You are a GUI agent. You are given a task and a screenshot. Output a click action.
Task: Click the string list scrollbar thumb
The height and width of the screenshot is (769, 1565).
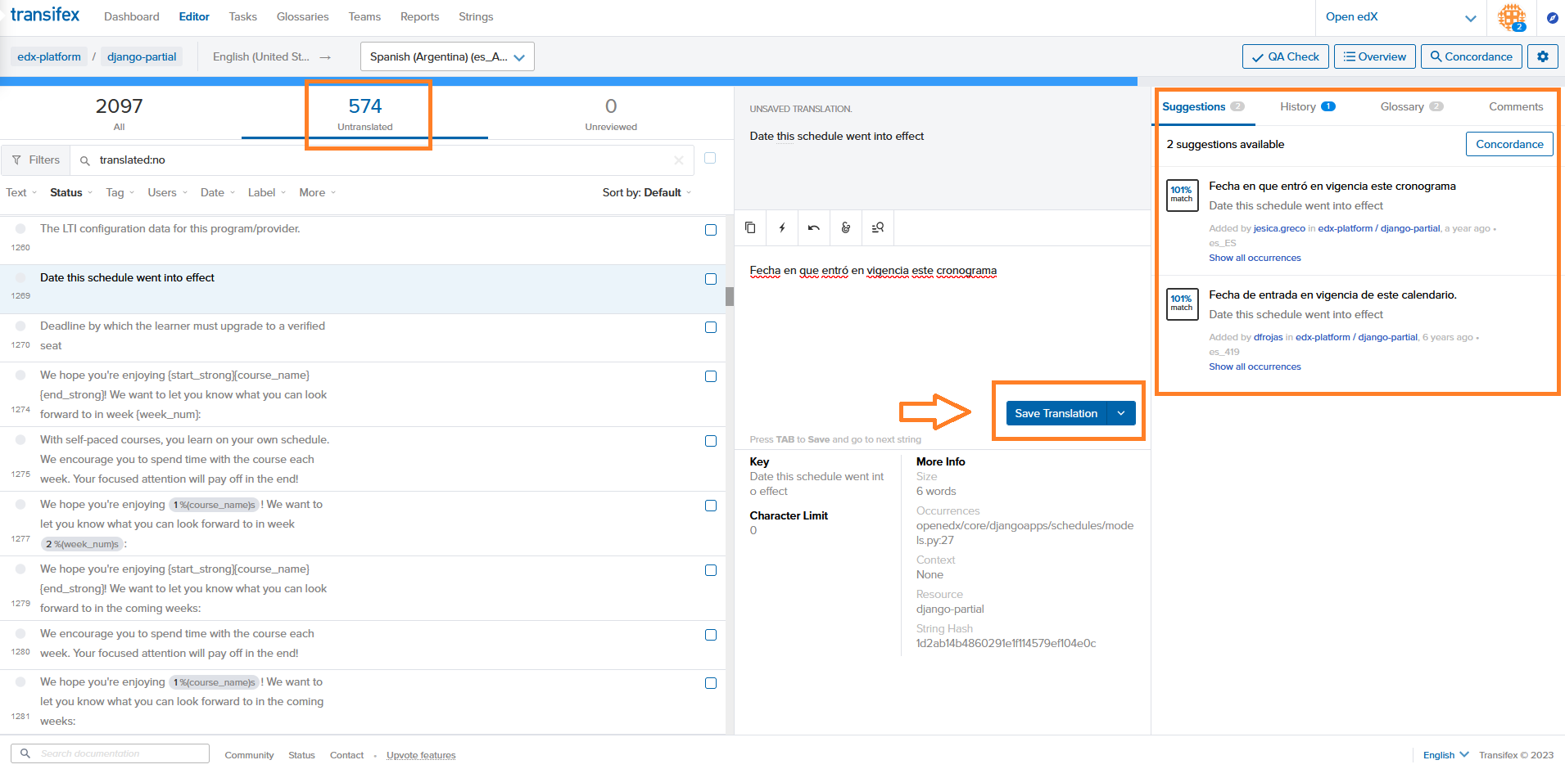[729, 296]
